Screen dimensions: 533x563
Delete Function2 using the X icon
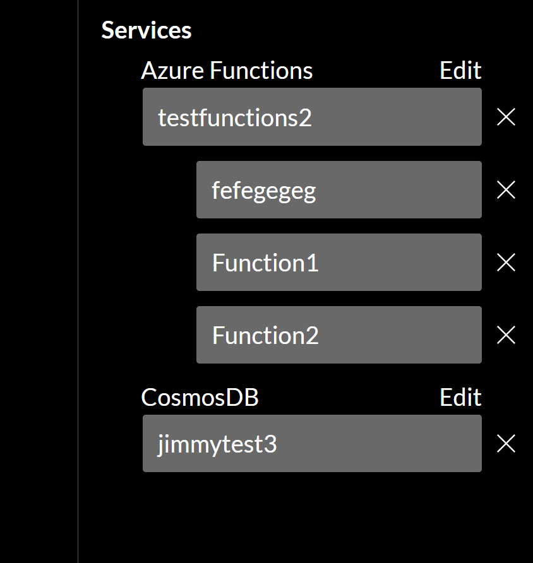[506, 335]
